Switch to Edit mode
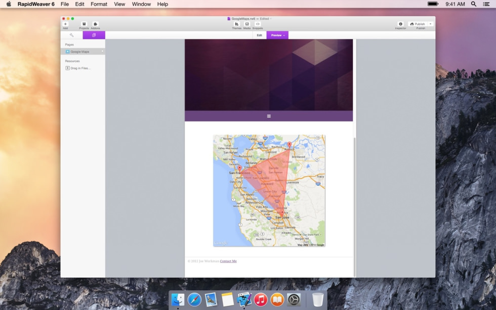This screenshot has height=310, width=496. (259, 35)
